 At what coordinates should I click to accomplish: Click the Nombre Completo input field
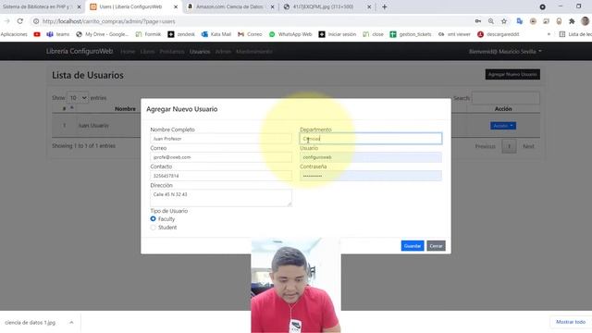221,139
